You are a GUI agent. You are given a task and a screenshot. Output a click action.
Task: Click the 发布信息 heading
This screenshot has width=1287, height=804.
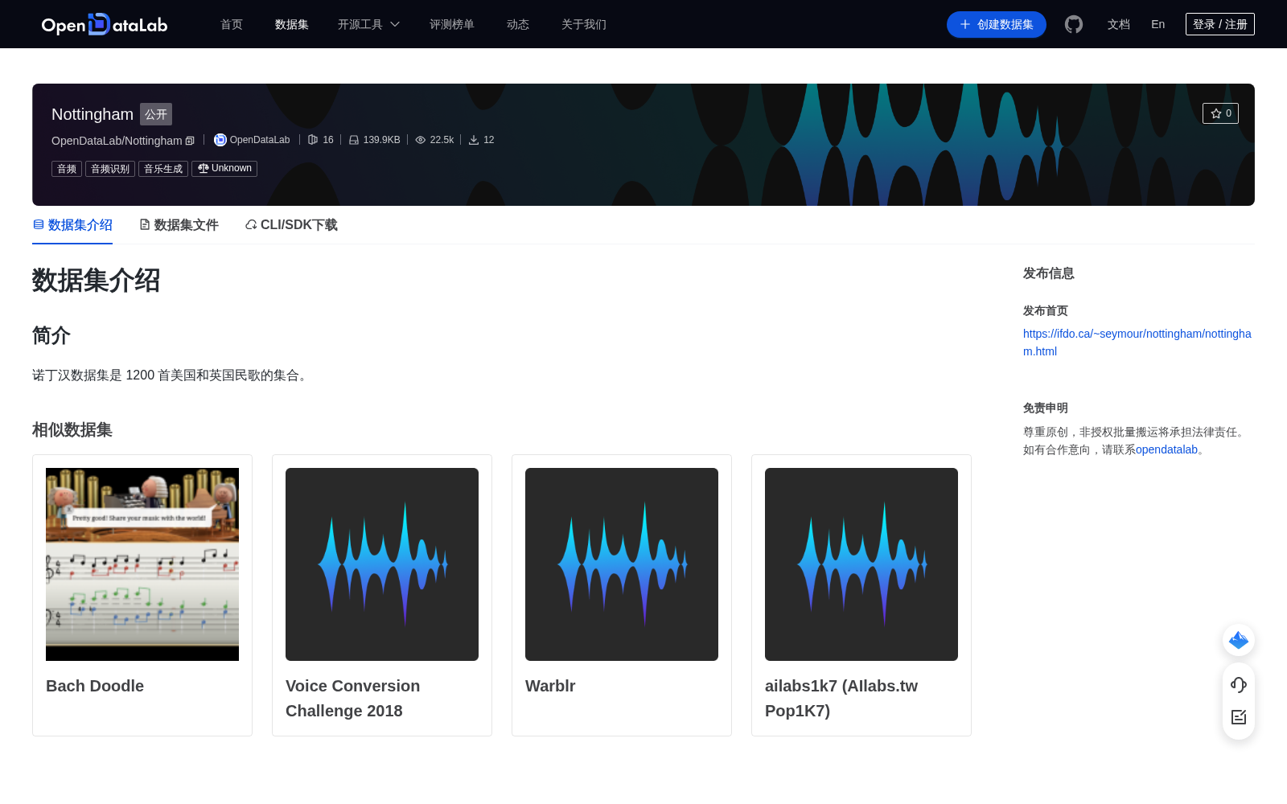click(1049, 273)
